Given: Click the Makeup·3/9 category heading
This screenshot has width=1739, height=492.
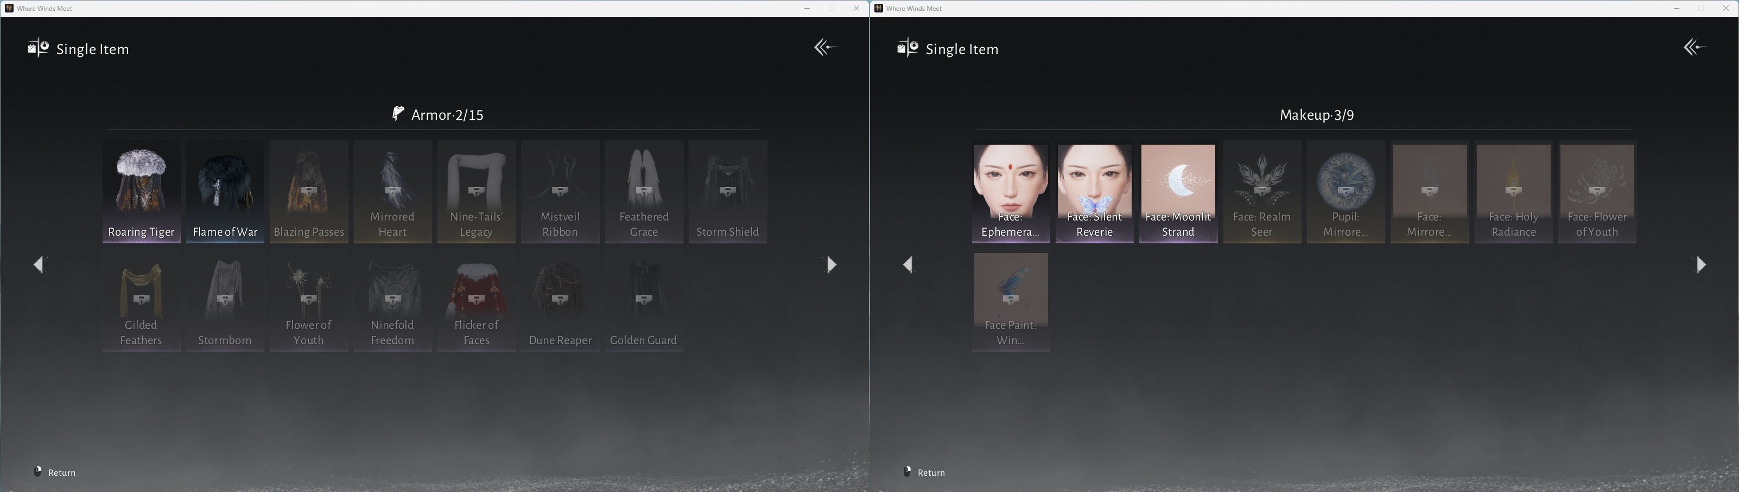Looking at the screenshot, I should [x=1317, y=114].
